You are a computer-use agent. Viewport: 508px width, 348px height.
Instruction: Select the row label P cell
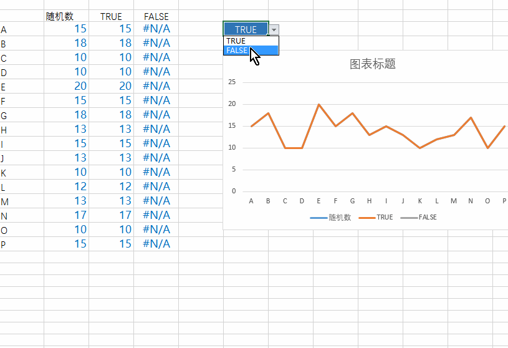22,244
